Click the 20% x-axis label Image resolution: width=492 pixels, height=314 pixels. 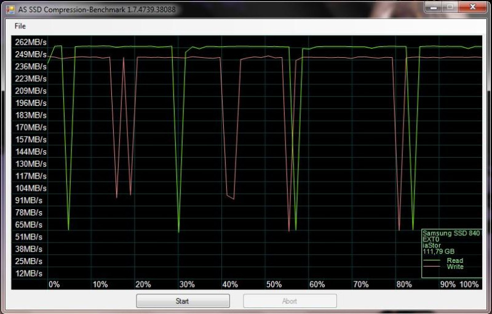pos(143,284)
